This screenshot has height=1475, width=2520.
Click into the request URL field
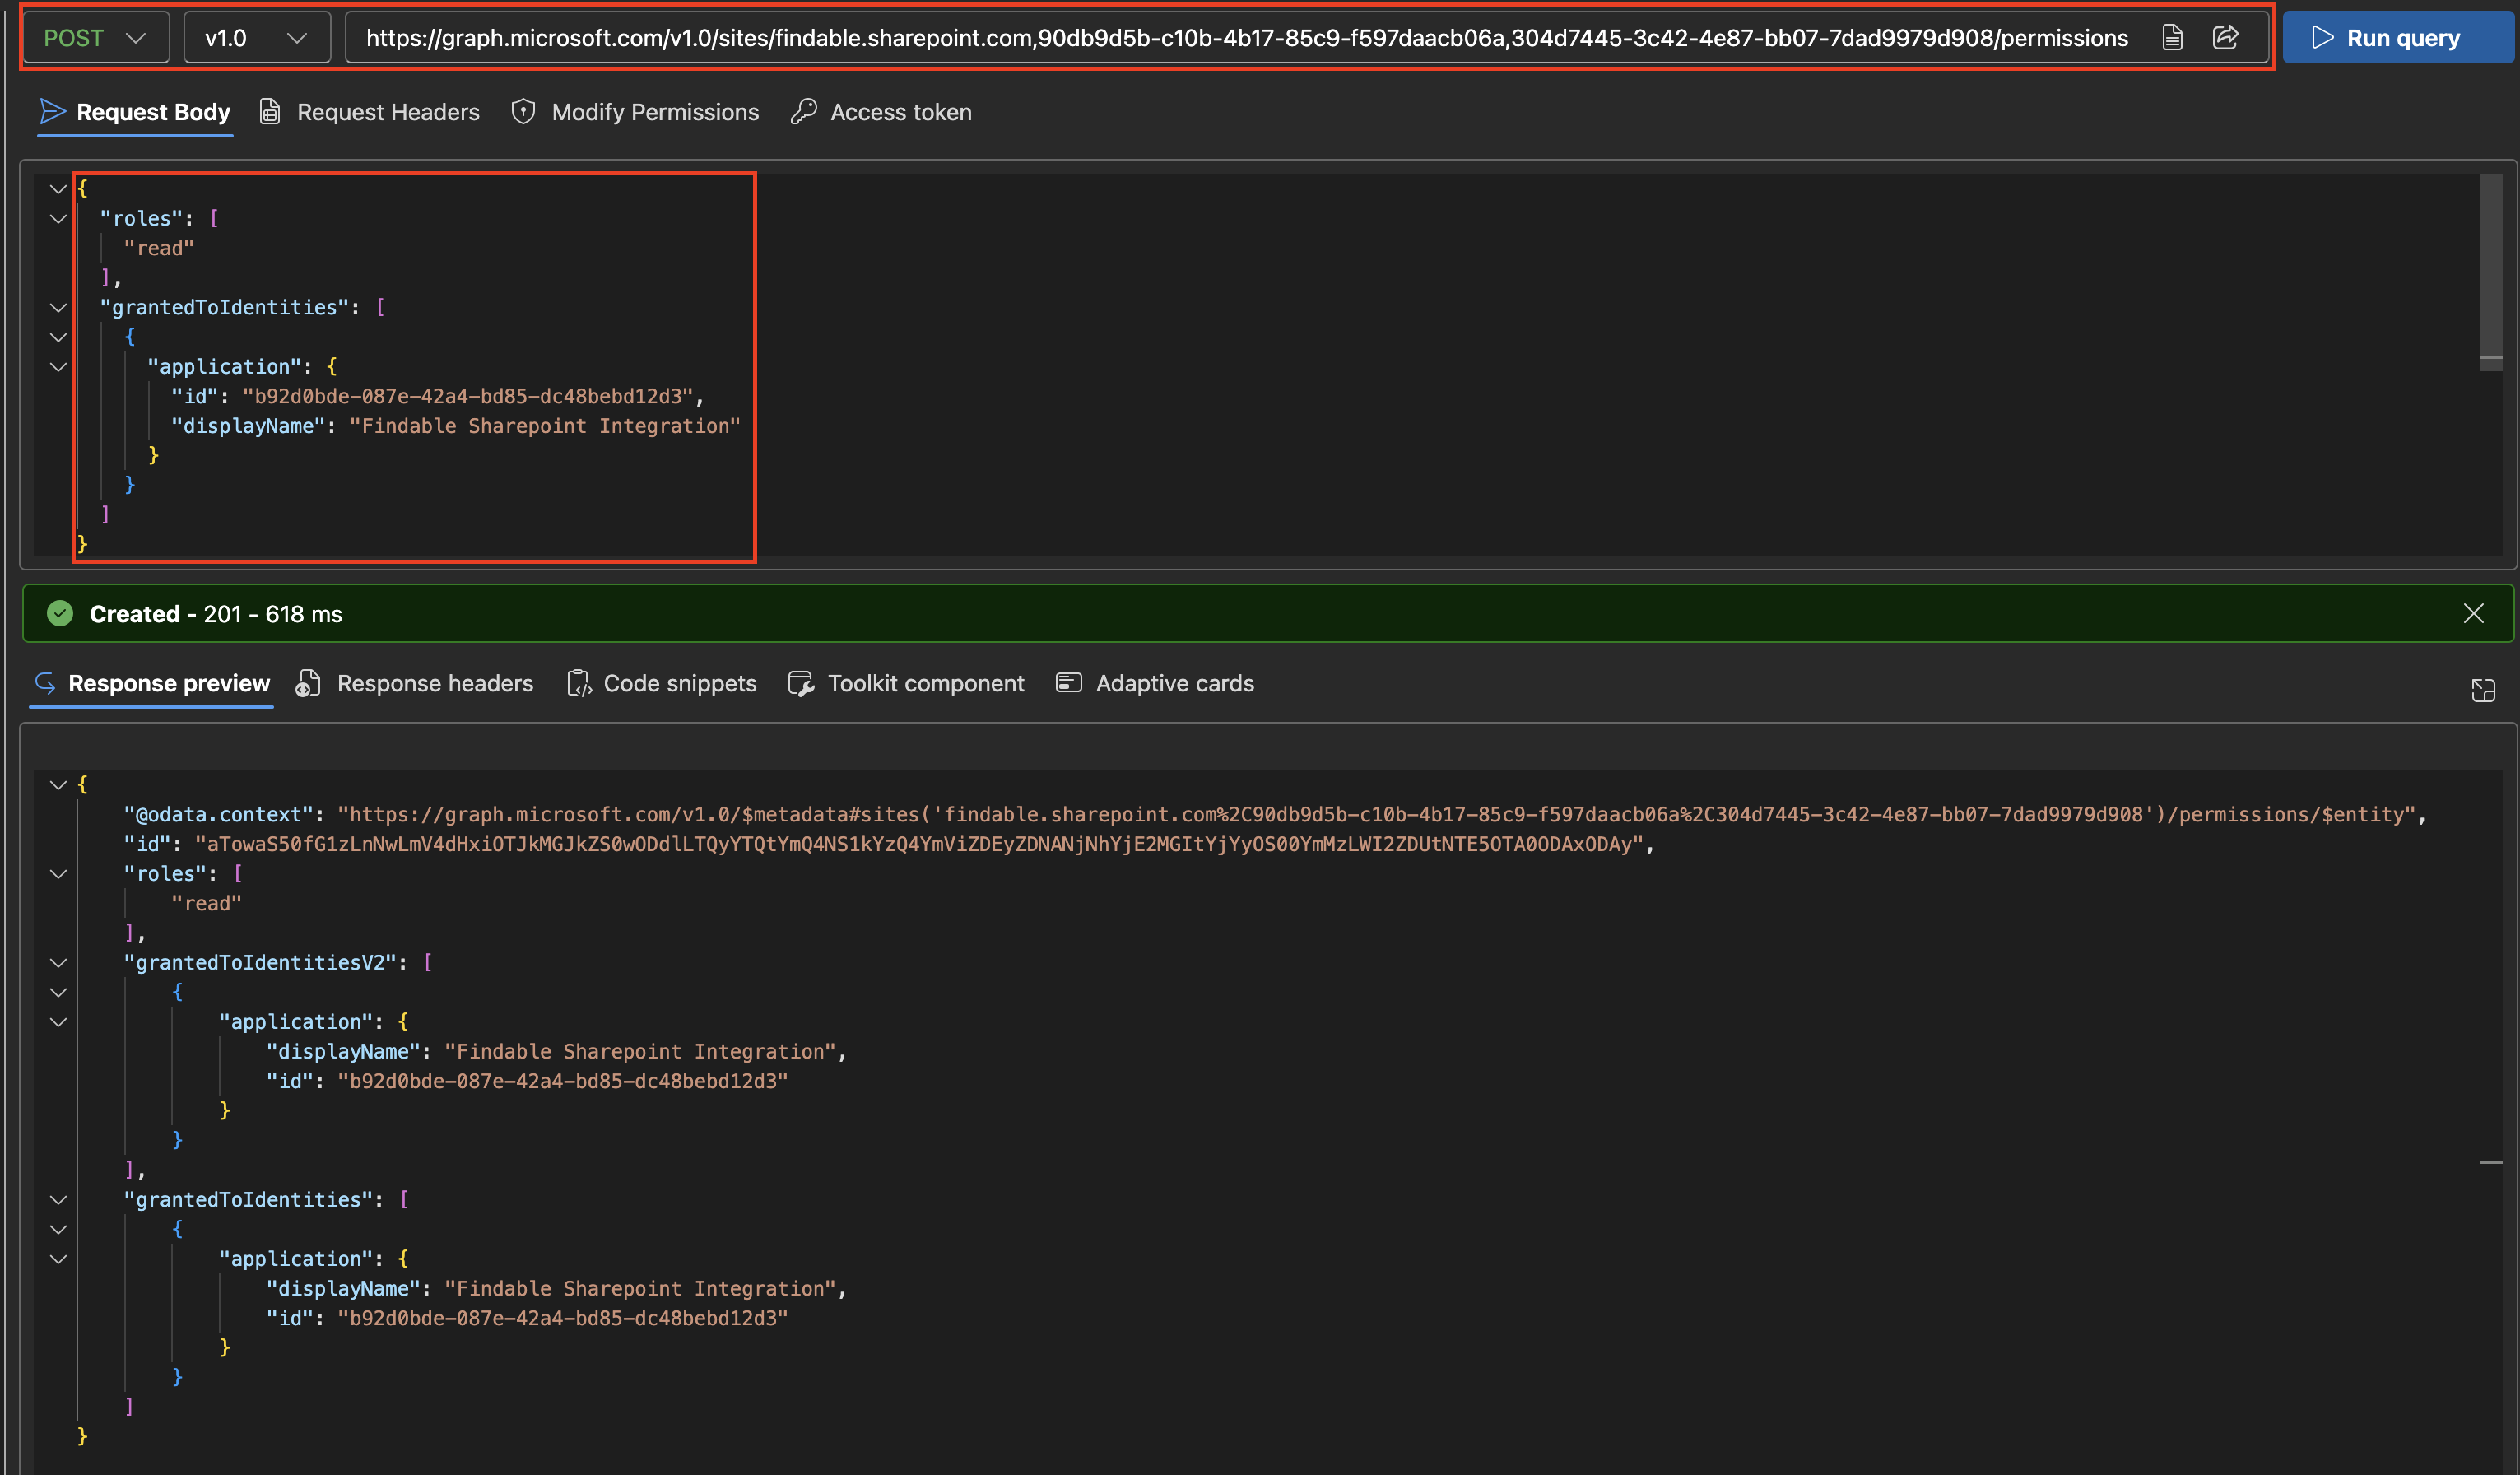click(x=1246, y=38)
